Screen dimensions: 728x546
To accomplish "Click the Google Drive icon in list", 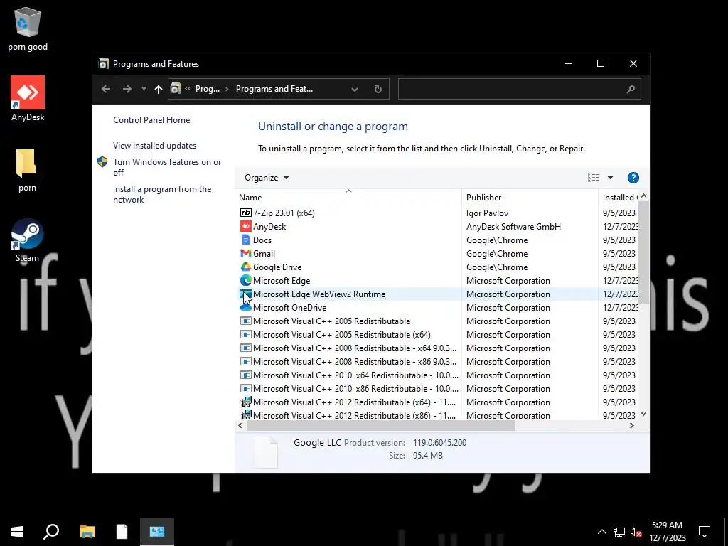I will click(x=245, y=267).
